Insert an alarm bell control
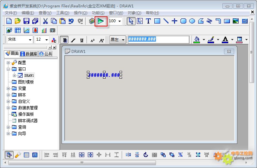Viewport: 257px width, 168px height. [x=35, y=30]
